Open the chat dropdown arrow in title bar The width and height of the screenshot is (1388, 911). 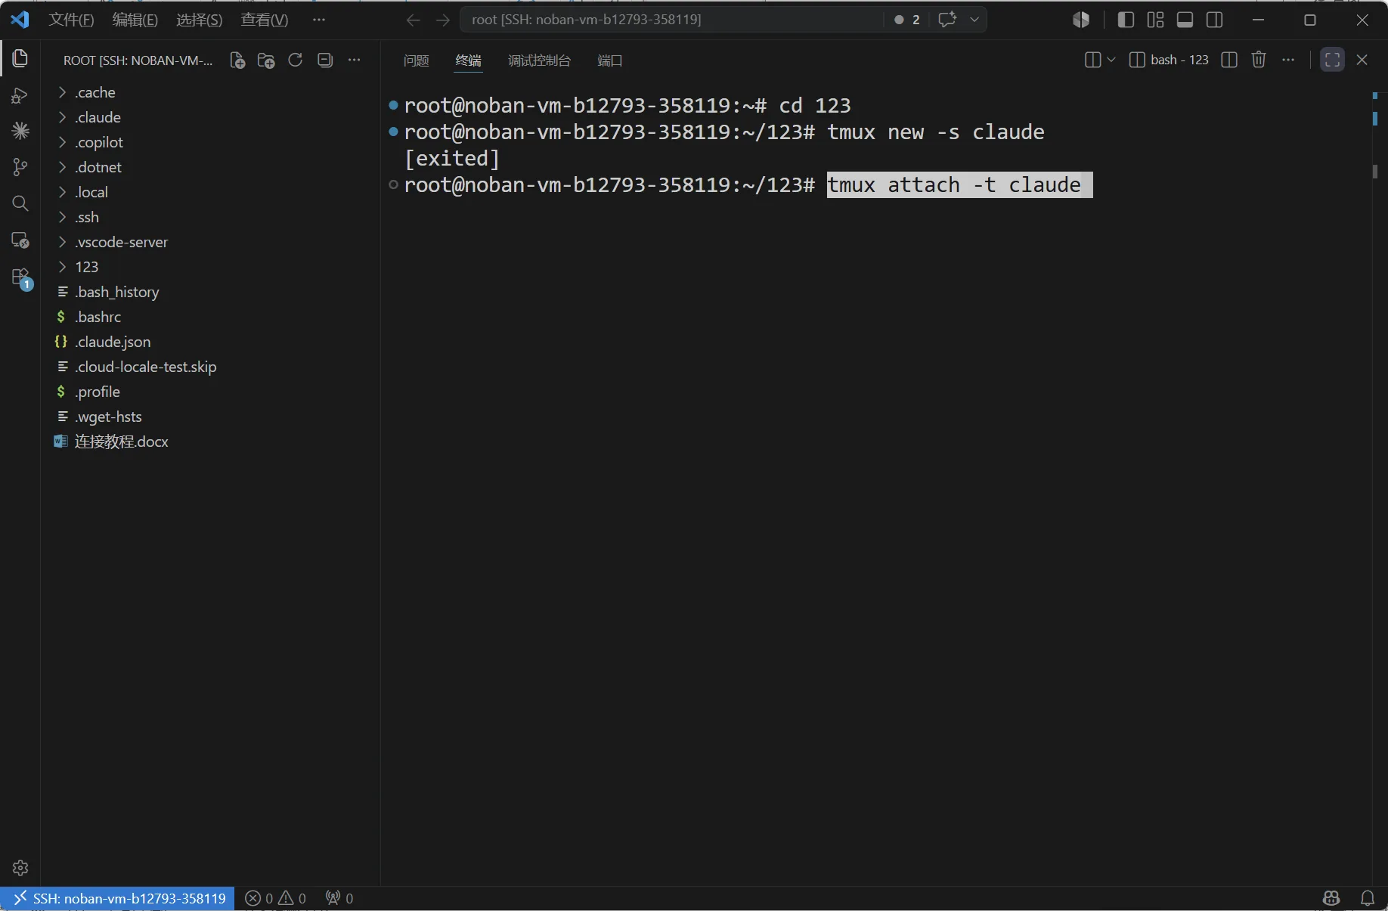tap(974, 20)
